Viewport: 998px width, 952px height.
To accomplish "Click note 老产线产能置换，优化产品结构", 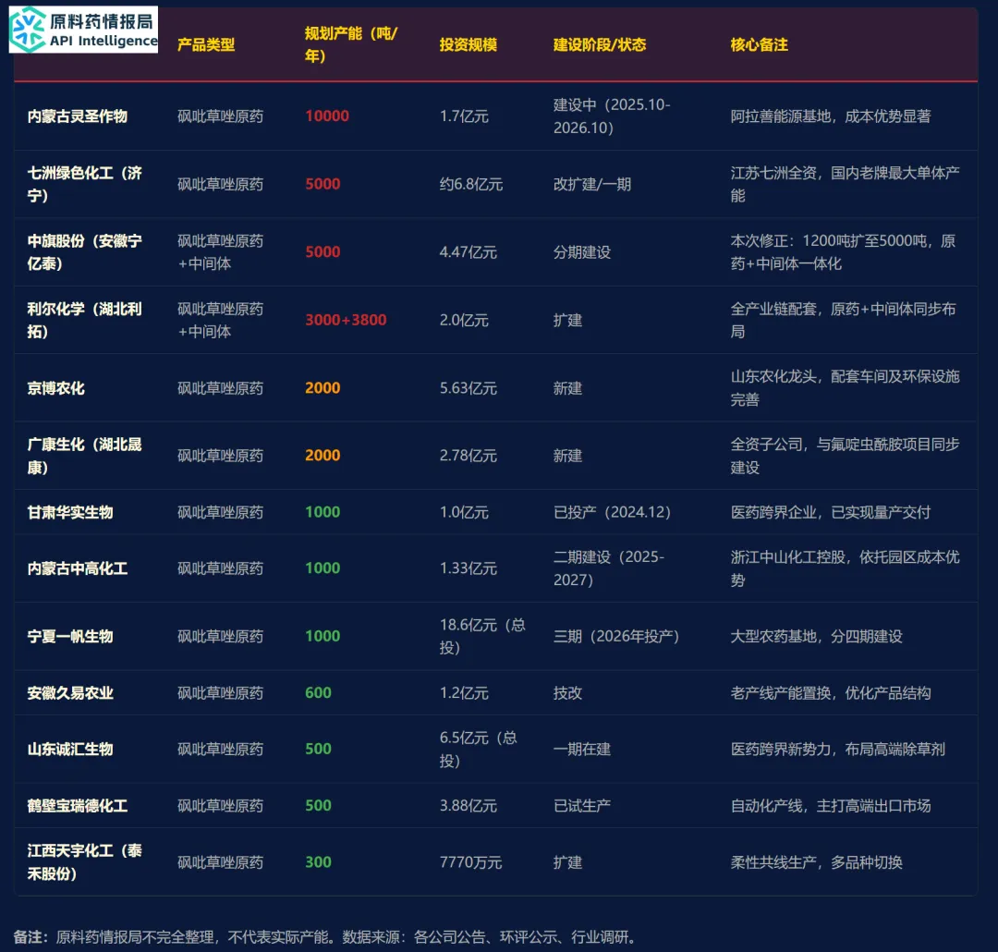I will pyautogui.click(x=831, y=693).
